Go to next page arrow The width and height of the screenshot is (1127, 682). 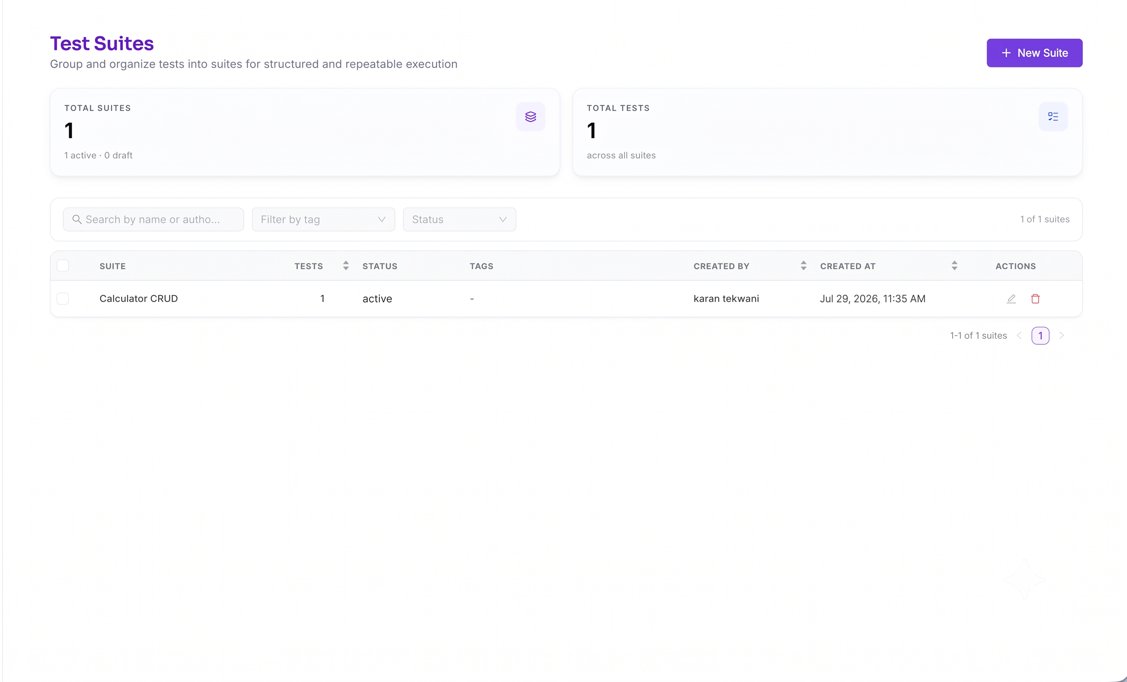(x=1062, y=335)
